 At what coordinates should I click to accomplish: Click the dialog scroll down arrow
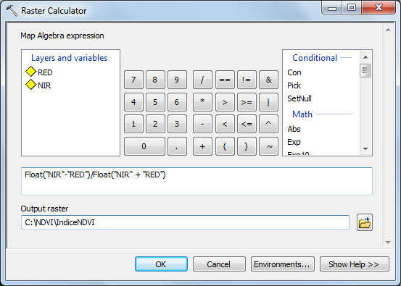pos(388,242)
